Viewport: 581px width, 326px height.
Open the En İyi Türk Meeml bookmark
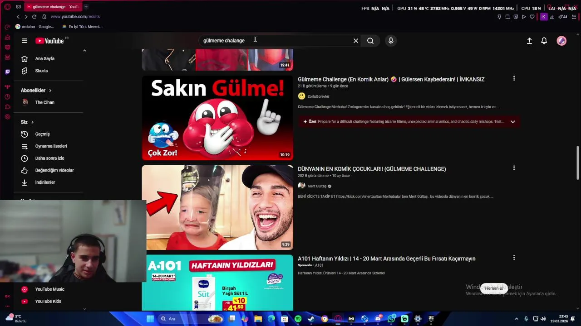click(x=83, y=27)
